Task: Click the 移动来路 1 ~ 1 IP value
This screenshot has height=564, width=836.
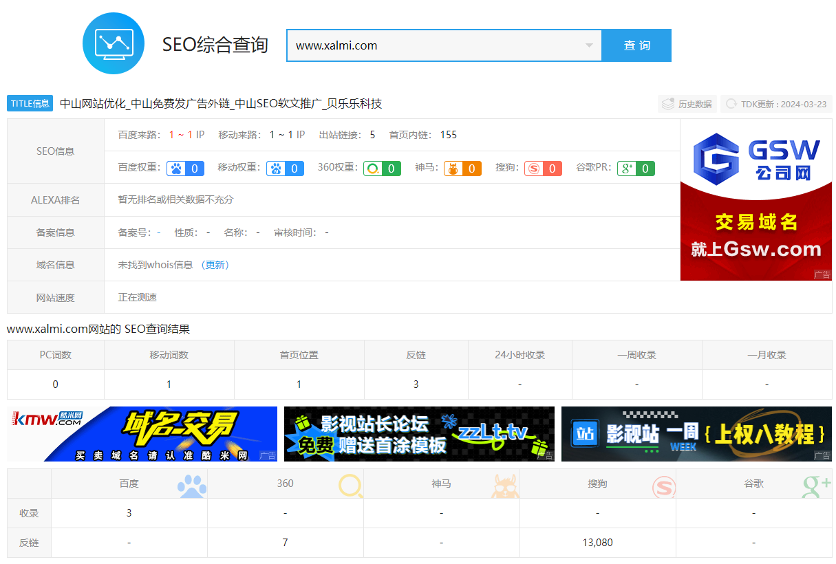Action: pos(287,135)
